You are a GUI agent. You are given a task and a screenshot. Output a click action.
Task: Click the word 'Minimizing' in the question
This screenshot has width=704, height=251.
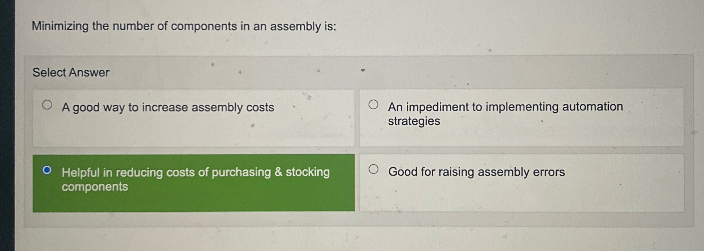click(x=60, y=26)
